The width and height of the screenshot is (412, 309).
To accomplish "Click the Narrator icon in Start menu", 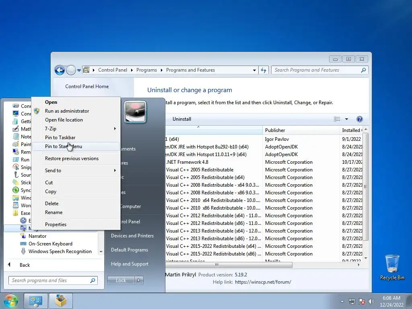I will 23,236.
